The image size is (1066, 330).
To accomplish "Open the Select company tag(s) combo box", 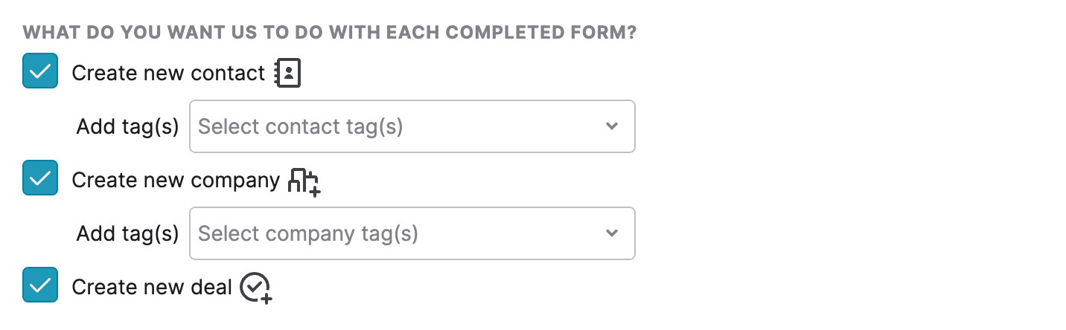I will 412,233.
